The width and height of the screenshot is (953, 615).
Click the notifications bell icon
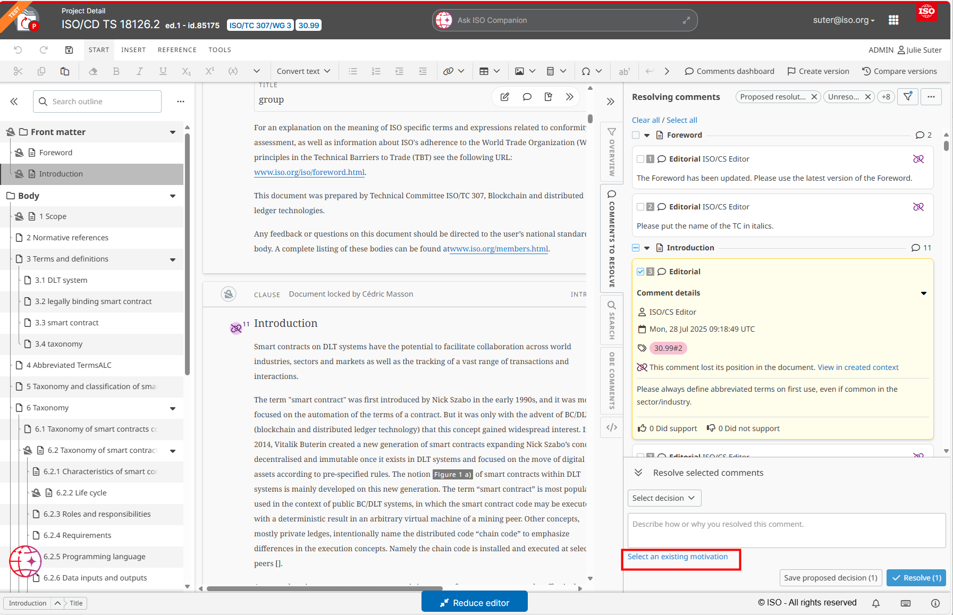tap(876, 603)
